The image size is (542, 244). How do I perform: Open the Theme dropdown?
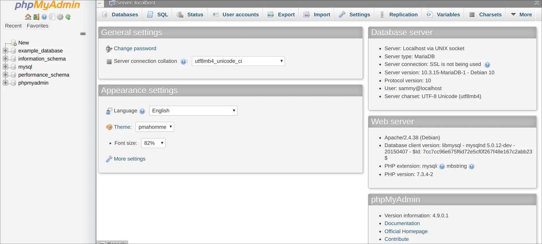tap(155, 127)
